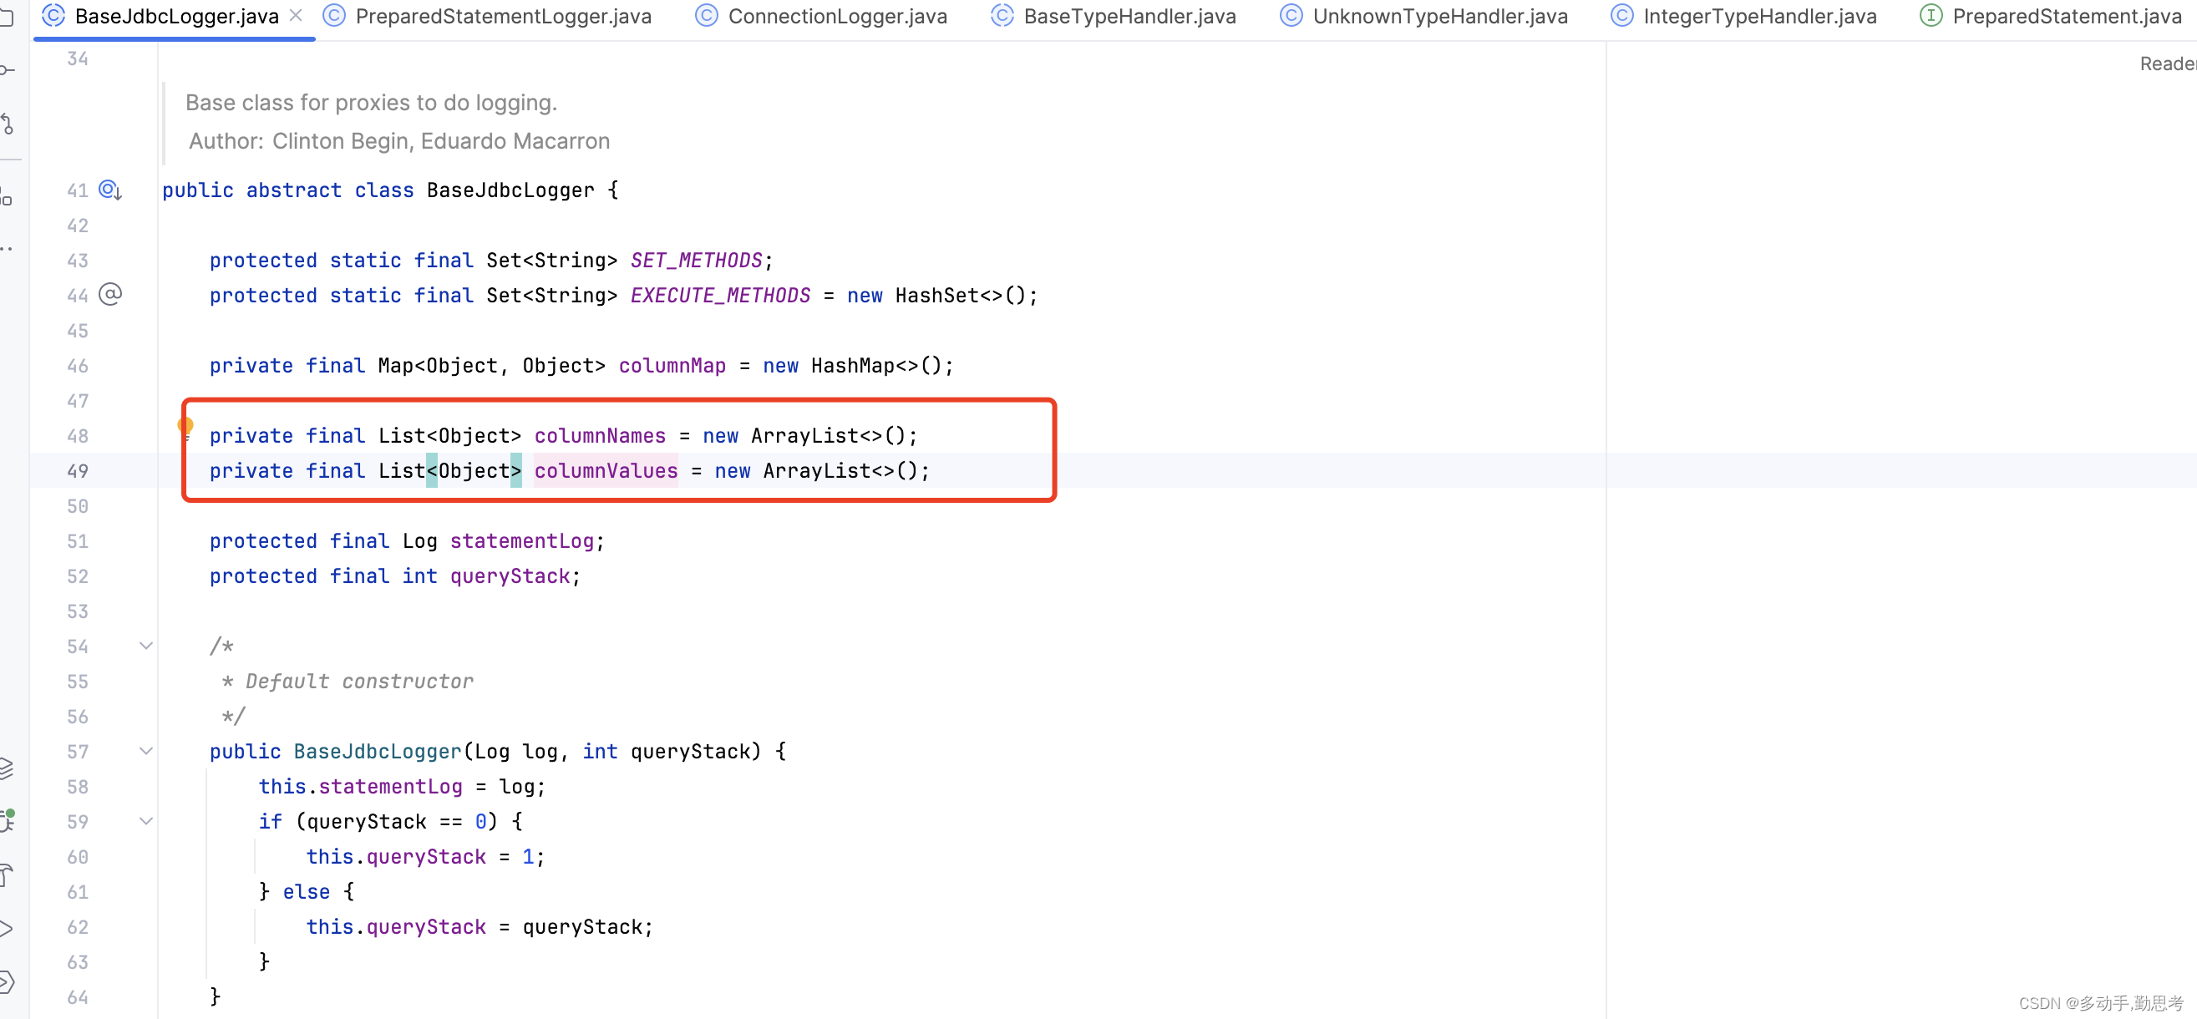Open the Commit tool window icon
Screen dimensions: 2197x1019
[7, 69]
